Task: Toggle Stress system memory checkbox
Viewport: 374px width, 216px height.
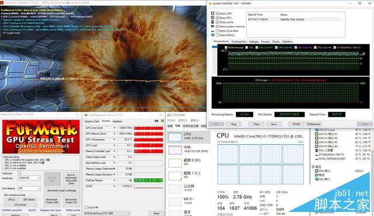Action: pyautogui.click(x=217, y=26)
